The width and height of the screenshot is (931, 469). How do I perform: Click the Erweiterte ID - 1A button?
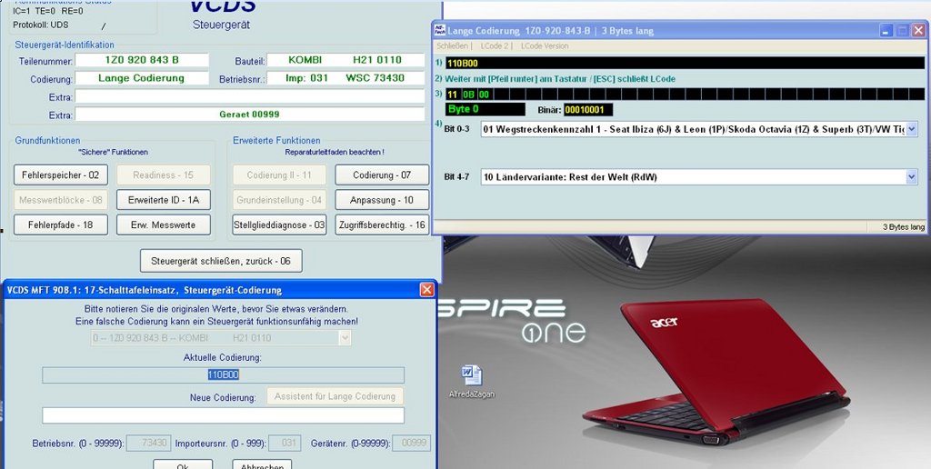point(164,200)
